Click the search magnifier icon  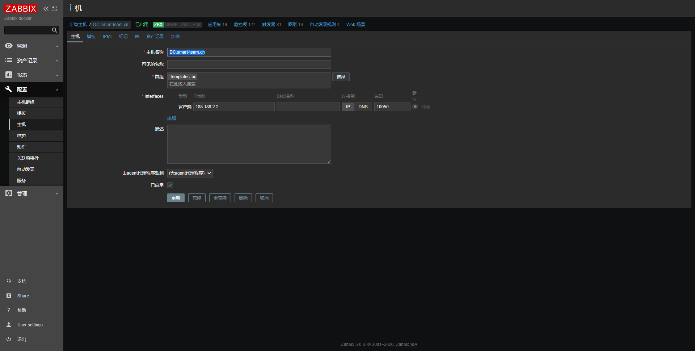pyautogui.click(x=55, y=30)
